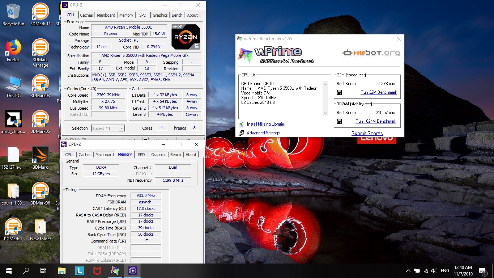494x278 pixels.
Task: Click DRAM Frequency value 933.0 MHz
Action: coord(146,196)
